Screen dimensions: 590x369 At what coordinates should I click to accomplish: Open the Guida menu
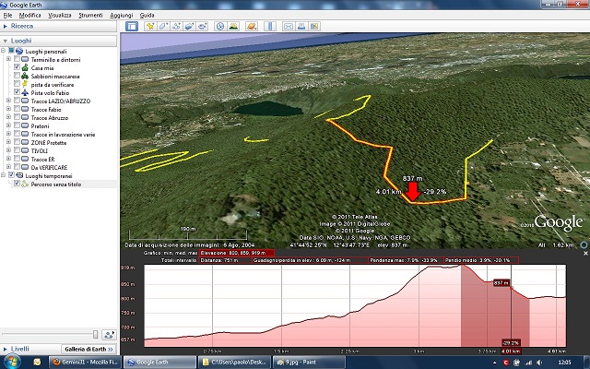coord(147,15)
